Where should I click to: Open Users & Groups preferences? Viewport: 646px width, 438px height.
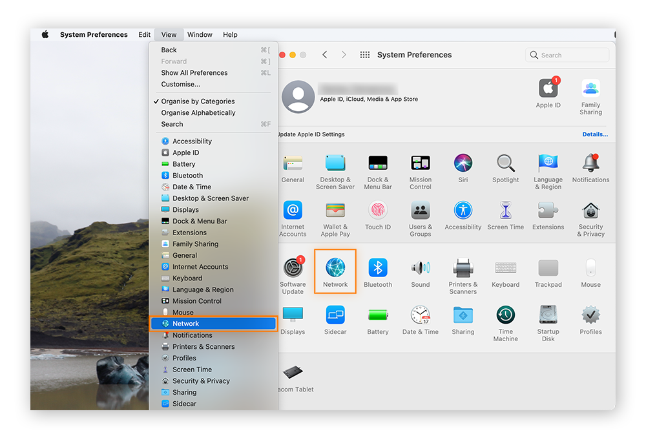420,213
